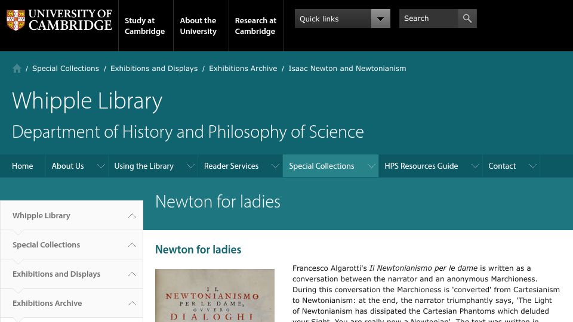Expand the HPS Resources Guide chevron
Image resolution: width=573 pixels, height=322 pixels.
pos(475,166)
